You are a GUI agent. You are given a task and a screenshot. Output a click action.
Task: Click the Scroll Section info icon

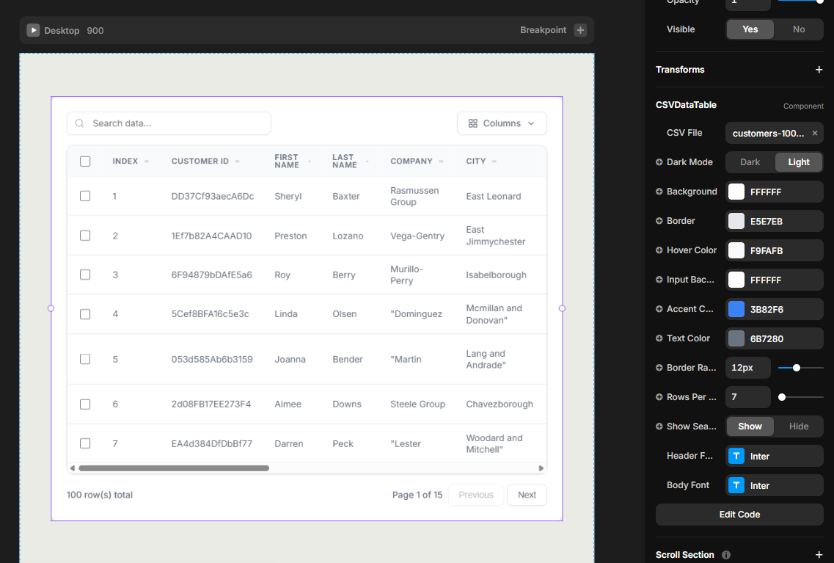[x=726, y=555]
